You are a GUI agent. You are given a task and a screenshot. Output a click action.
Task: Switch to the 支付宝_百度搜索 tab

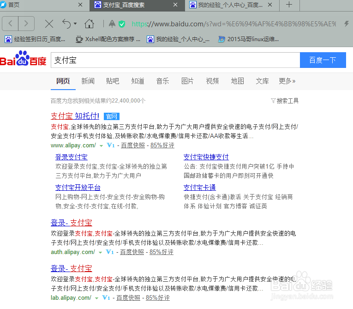click(x=138, y=6)
